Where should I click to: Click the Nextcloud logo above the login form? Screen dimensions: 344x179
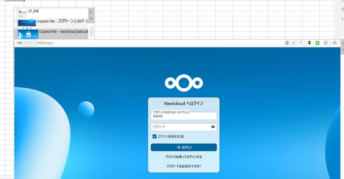[x=184, y=83]
